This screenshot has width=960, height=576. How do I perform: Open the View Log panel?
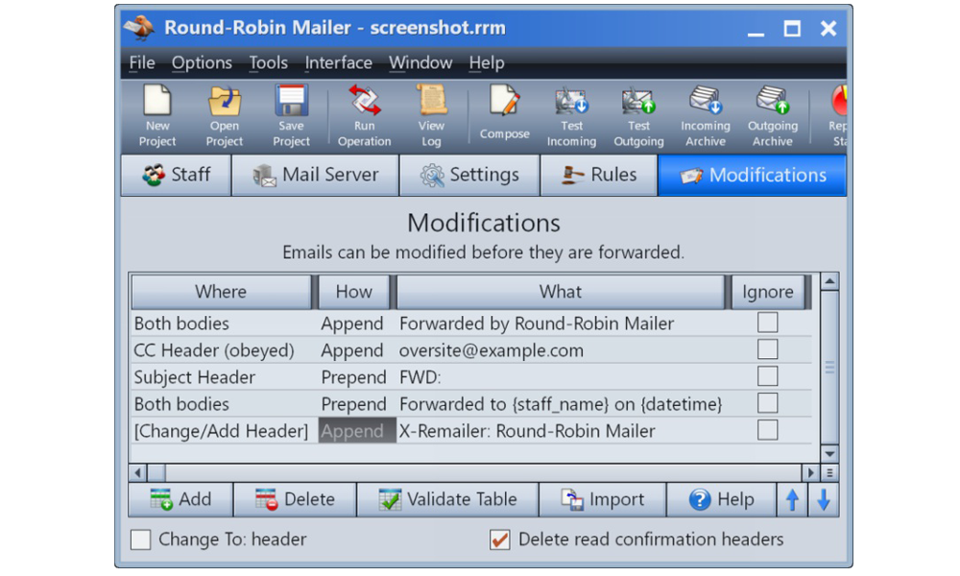pyautogui.click(x=431, y=115)
